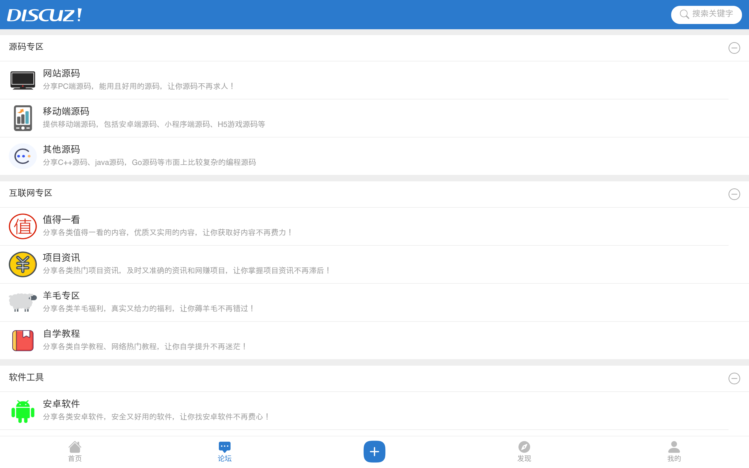Click the Discuz! logo
Viewport: 749px width, 468px height.
(44, 15)
